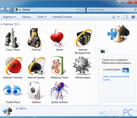The width and height of the screenshot is (137, 118).
Task: Click the Solitaire label
Action: (x=36, y=102)
